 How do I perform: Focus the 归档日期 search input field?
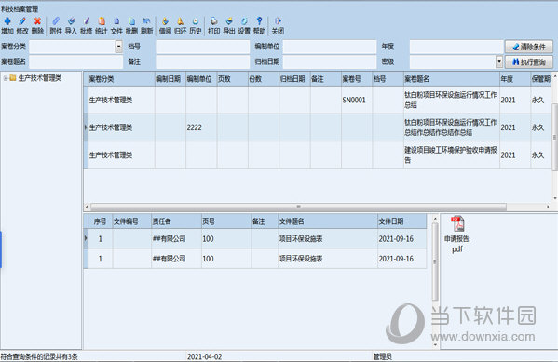coord(330,61)
